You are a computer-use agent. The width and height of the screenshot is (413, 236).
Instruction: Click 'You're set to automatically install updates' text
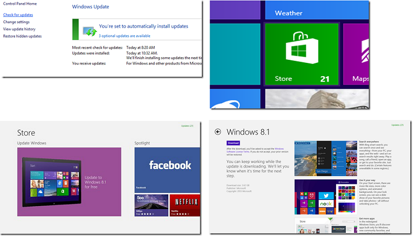click(x=144, y=26)
